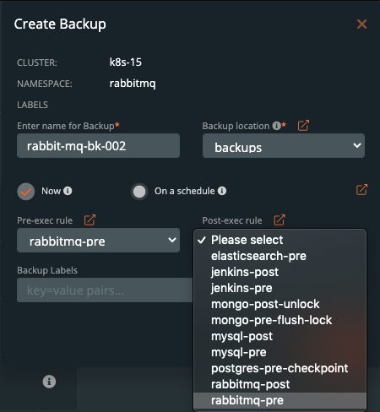Viewport: 380px width, 412px height.
Task: Expand the Pre-exec rule dropdown
Action: coord(98,240)
